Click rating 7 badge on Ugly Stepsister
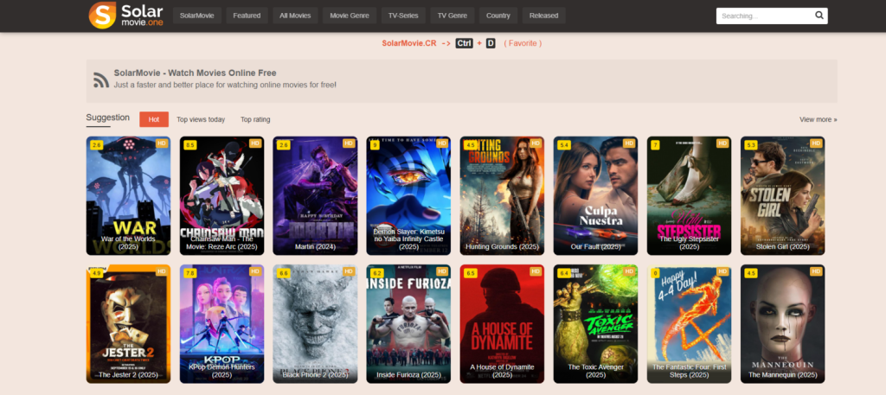The image size is (886, 395). [655, 145]
